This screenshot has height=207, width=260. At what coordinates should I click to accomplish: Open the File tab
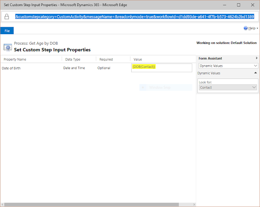[7, 31]
